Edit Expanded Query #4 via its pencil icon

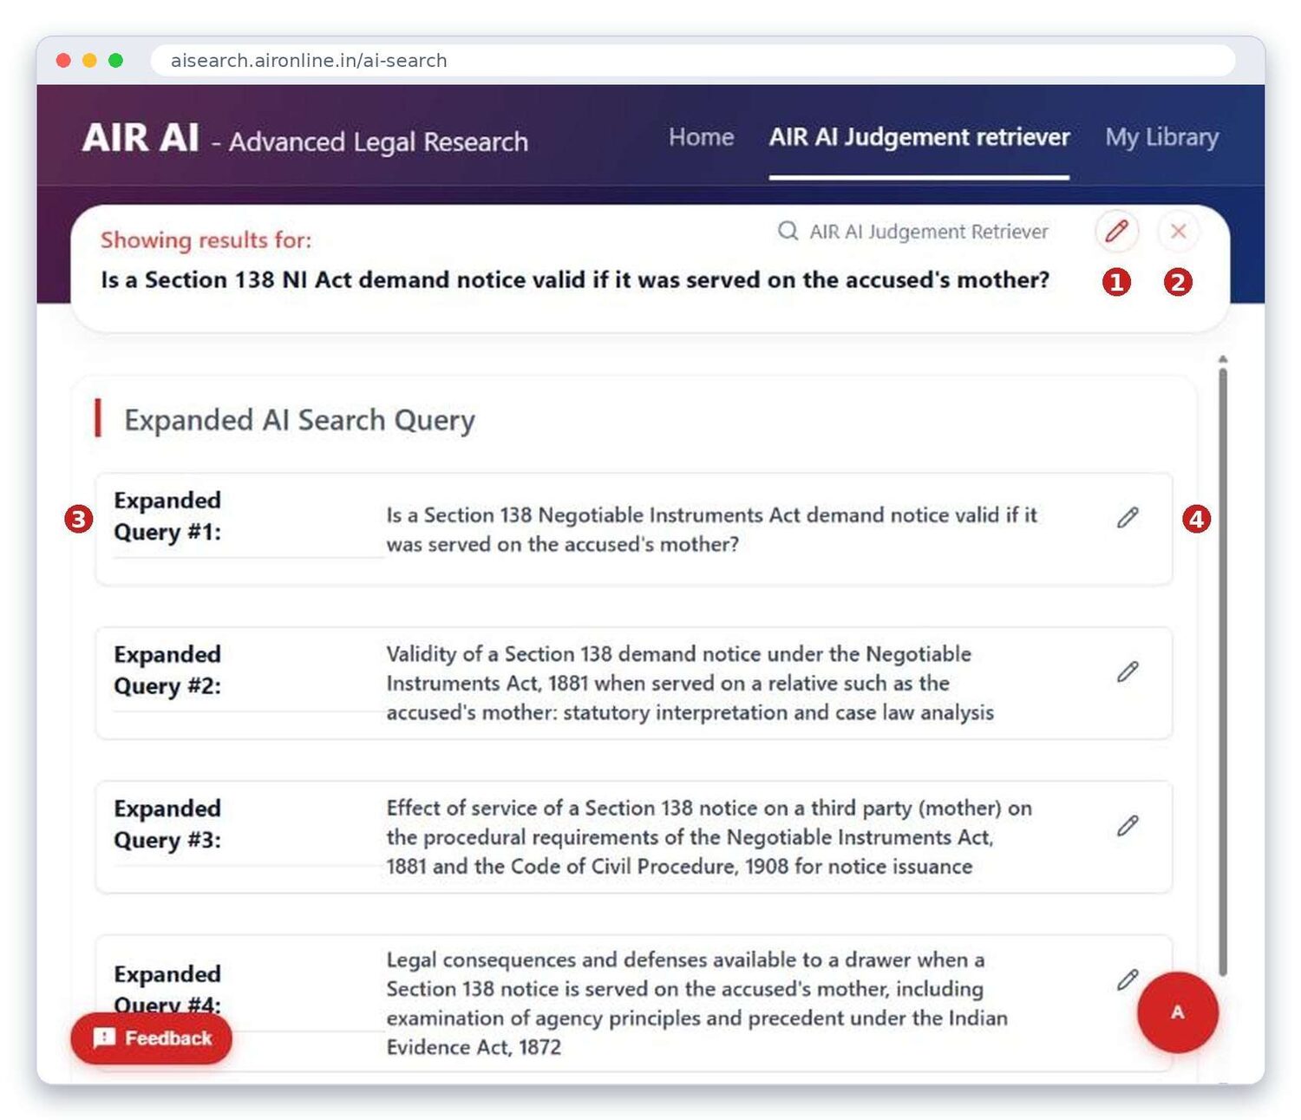pyautogui.click(x=1128, y=979)
